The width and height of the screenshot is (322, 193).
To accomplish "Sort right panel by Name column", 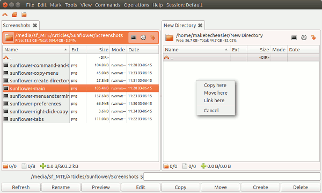I will pyautogui.click(x=196, y=50).
